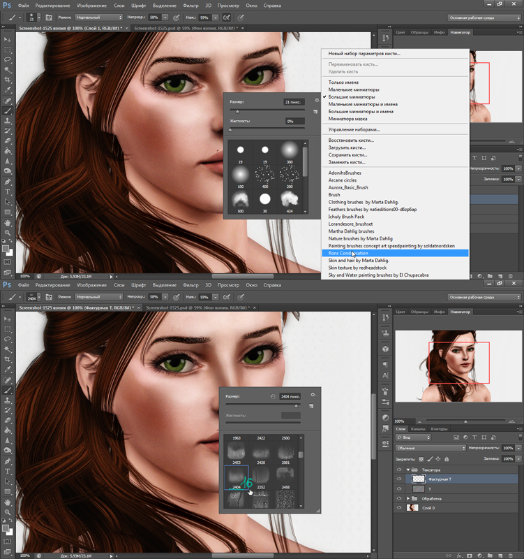
Task: Open the Фильтр menu in the lower window
Action: pyautogui.click(x=190, y=285)
